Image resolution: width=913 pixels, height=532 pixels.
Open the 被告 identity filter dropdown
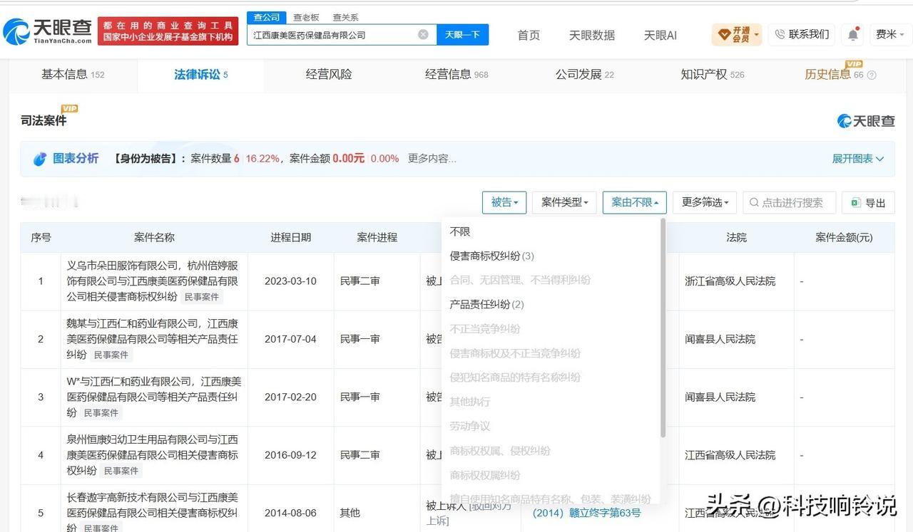coord(504,202)
